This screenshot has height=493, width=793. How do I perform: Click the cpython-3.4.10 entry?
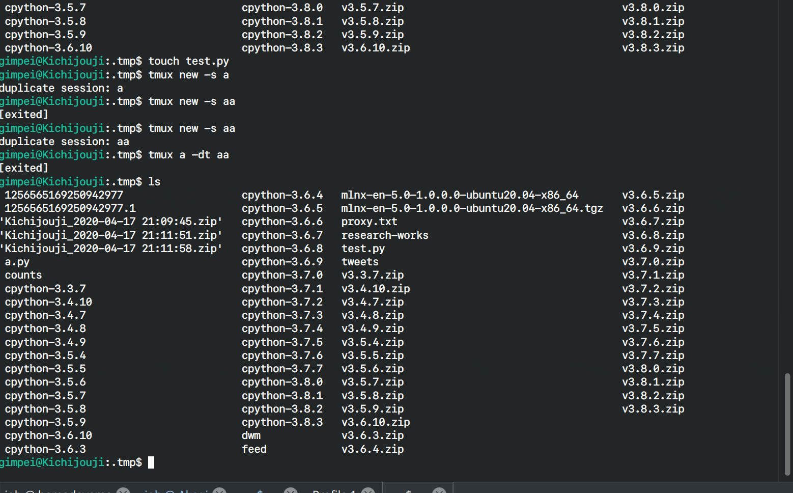[x=48, y=302]
